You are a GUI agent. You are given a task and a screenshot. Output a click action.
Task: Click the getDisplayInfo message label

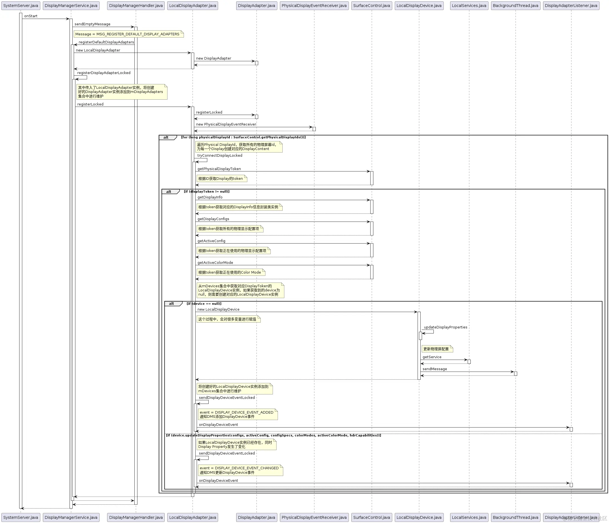(x=210, y=197)
